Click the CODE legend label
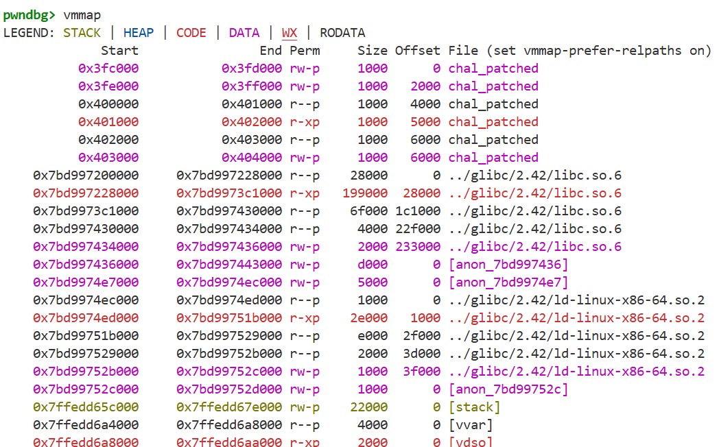 [191, 33]
